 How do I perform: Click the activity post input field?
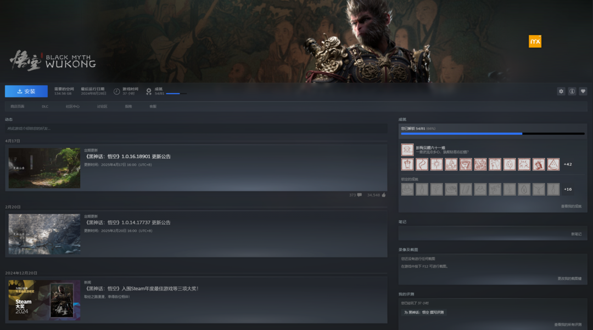pyautogui.click(x=196, y=129)
